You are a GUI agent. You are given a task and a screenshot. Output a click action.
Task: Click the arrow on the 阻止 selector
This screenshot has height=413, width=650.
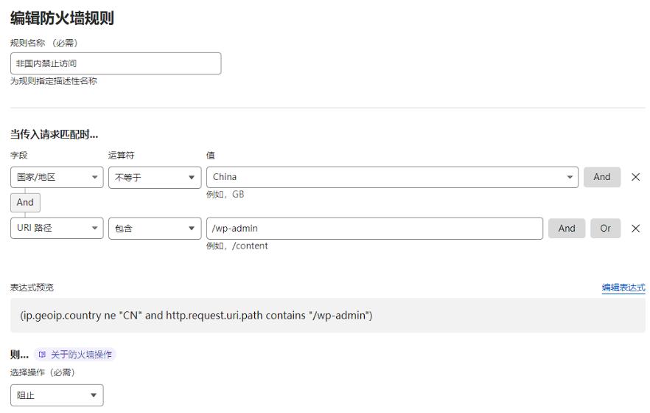(x=94, y=395)
